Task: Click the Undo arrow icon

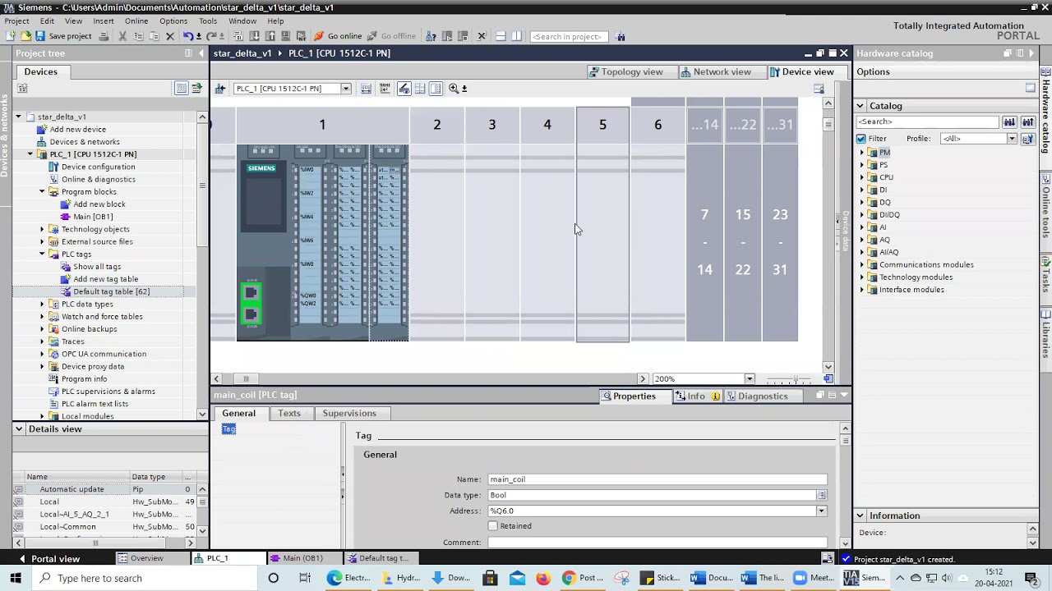Action: (187, 36)
